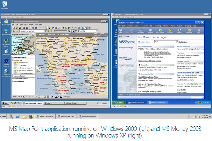Screen dimensions: 212x141
Task: Open Accounts & Bills menu in Money
Action: coord(147,26)
